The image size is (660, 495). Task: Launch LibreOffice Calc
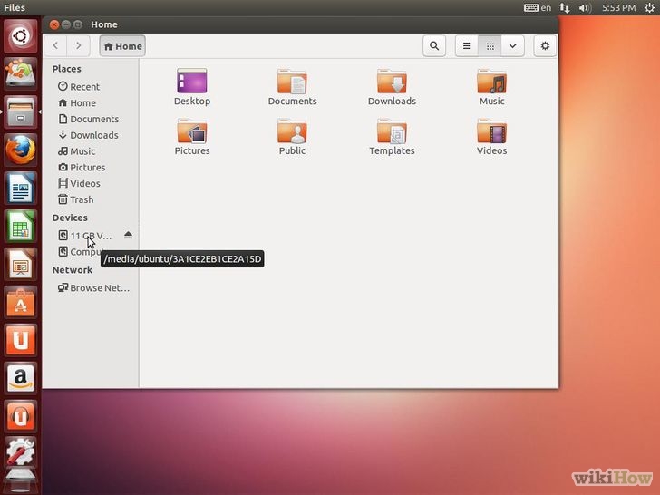[20, 226]
